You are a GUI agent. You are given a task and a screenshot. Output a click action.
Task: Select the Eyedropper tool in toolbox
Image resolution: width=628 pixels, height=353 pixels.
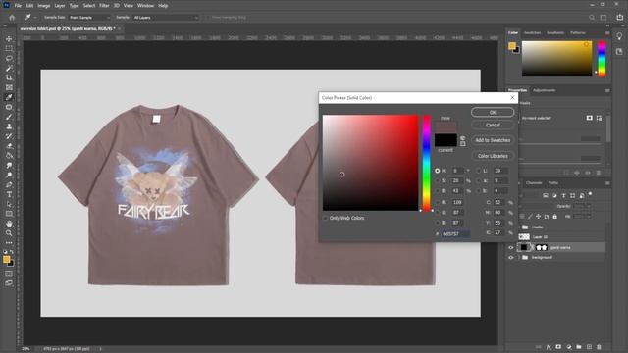[x=9, y=97]
